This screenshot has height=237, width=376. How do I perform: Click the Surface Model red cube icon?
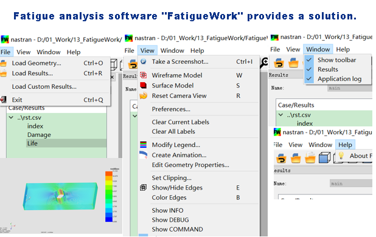pyautogui.click(x=144, y=85)
